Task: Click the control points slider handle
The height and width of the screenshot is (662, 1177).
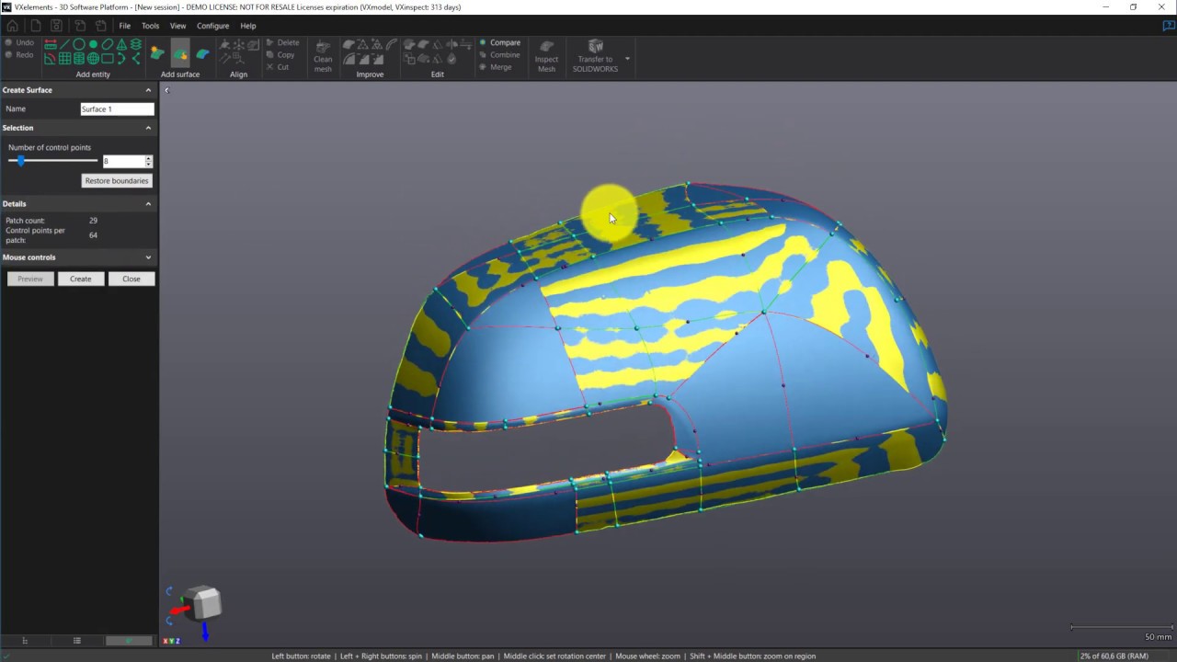Action: click(21, 161)
